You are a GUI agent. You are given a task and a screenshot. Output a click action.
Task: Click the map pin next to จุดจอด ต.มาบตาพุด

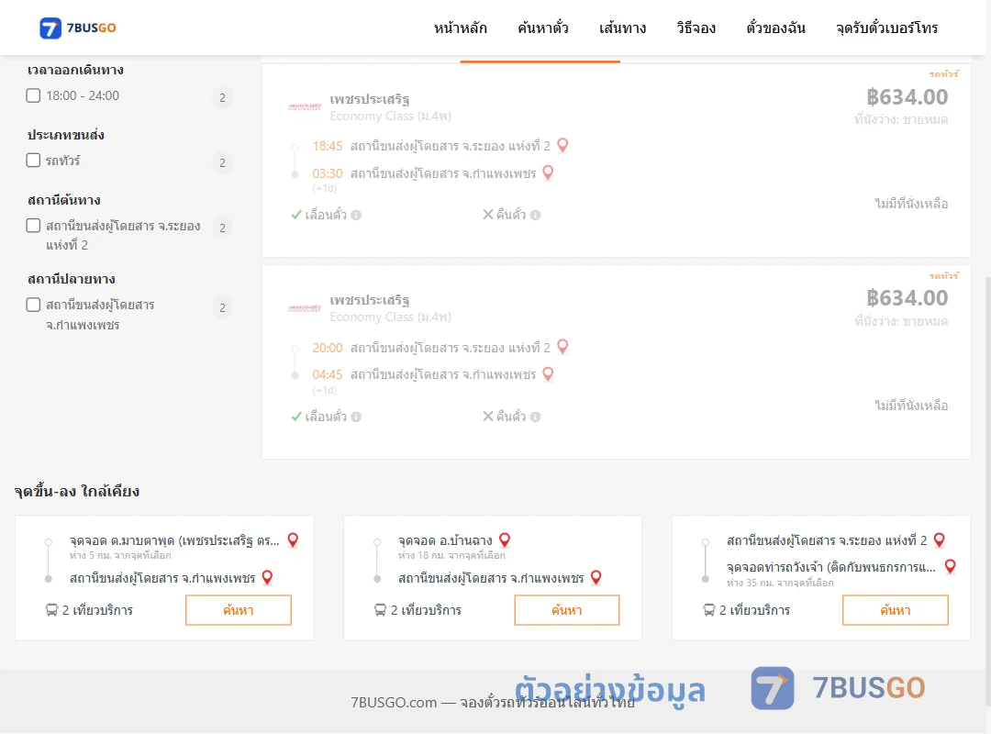(293, 539)
